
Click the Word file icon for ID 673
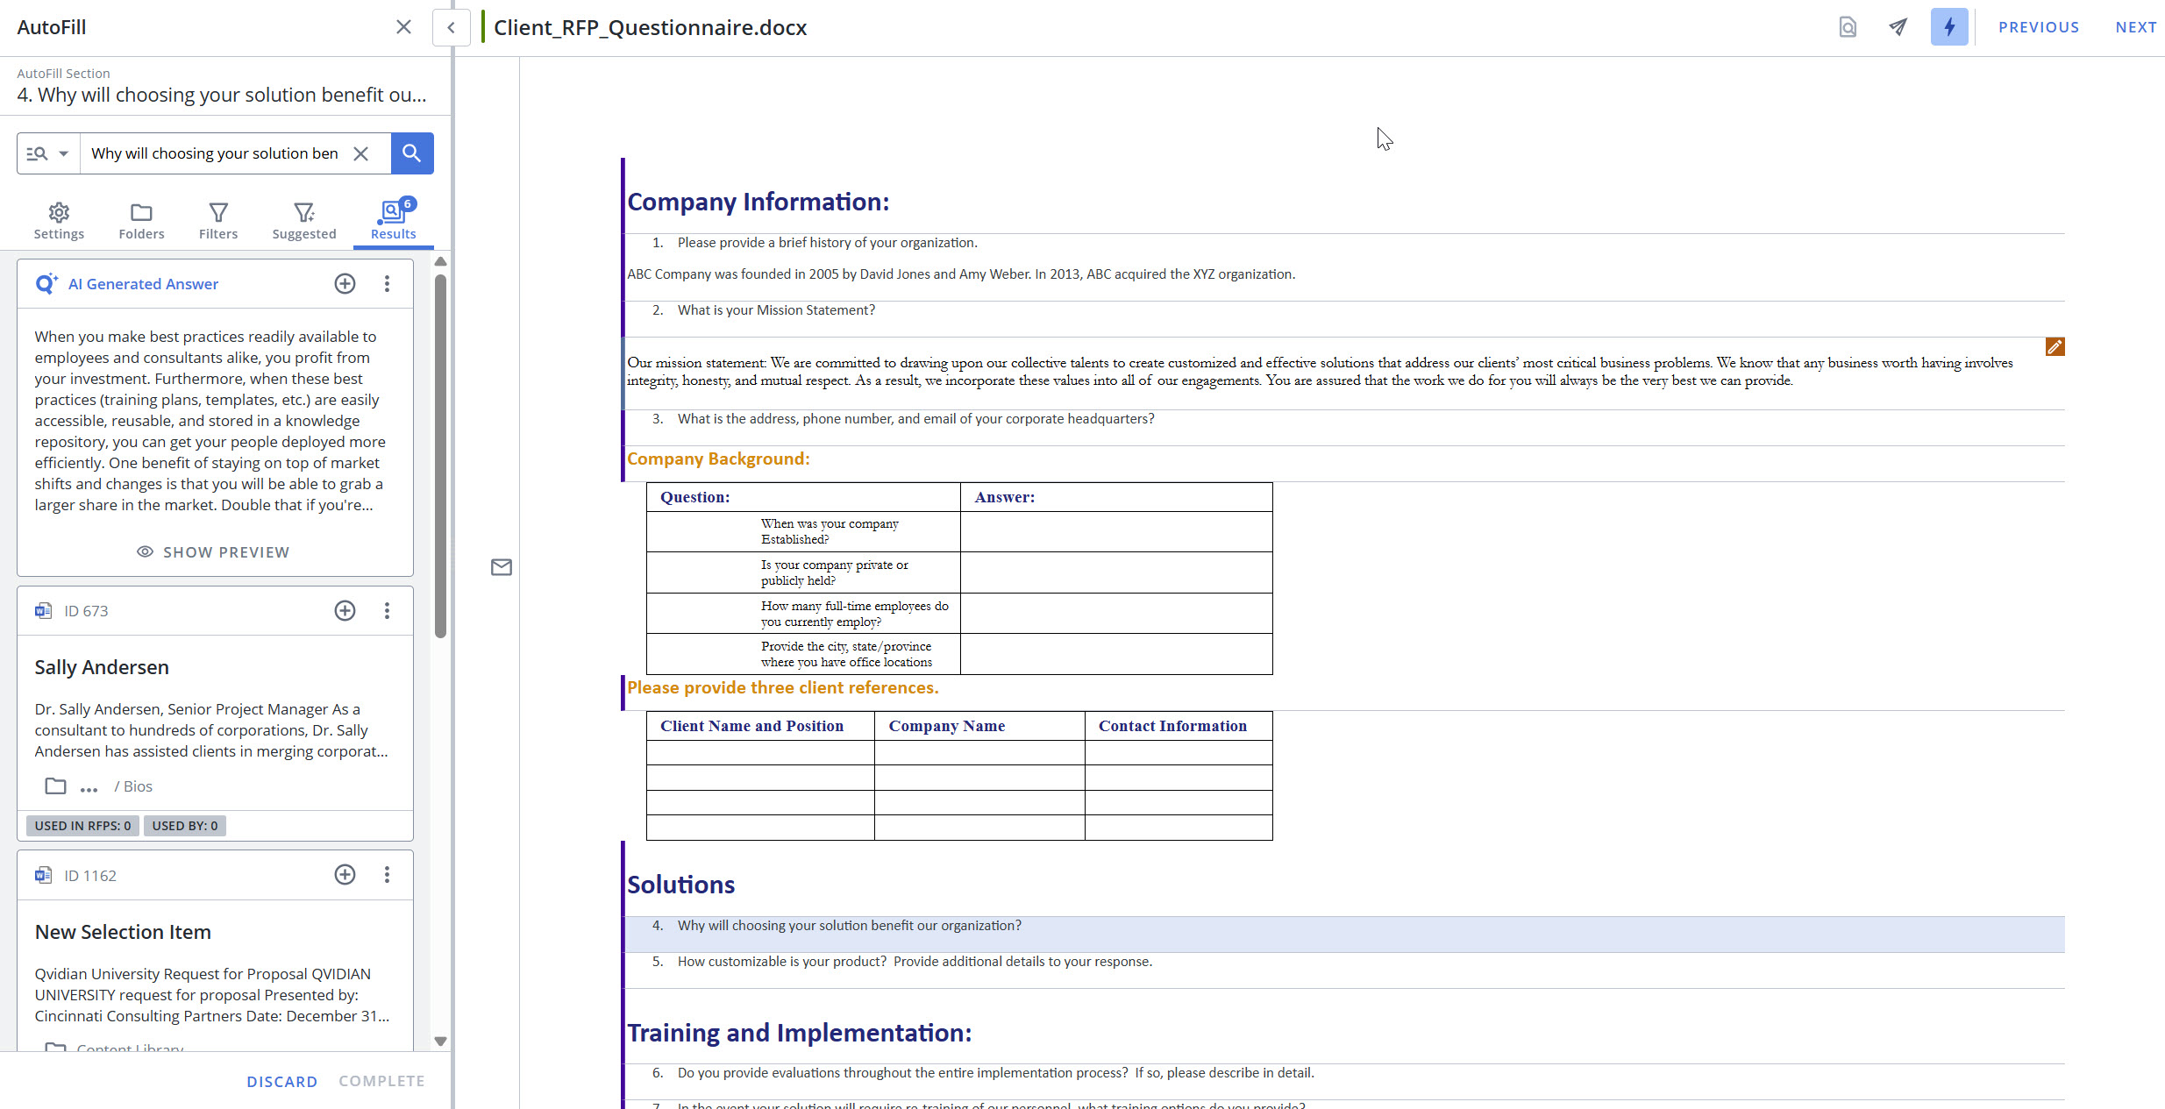pos(43,610)
